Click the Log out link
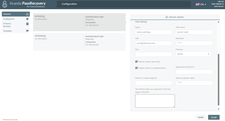This screenshot has height=121, width=225. pyautogui.click(x=221, y=1)
